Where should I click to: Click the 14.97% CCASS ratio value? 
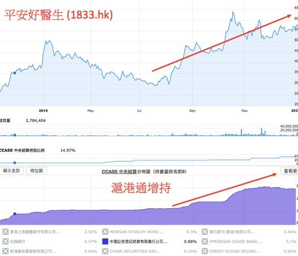[68, 150]
